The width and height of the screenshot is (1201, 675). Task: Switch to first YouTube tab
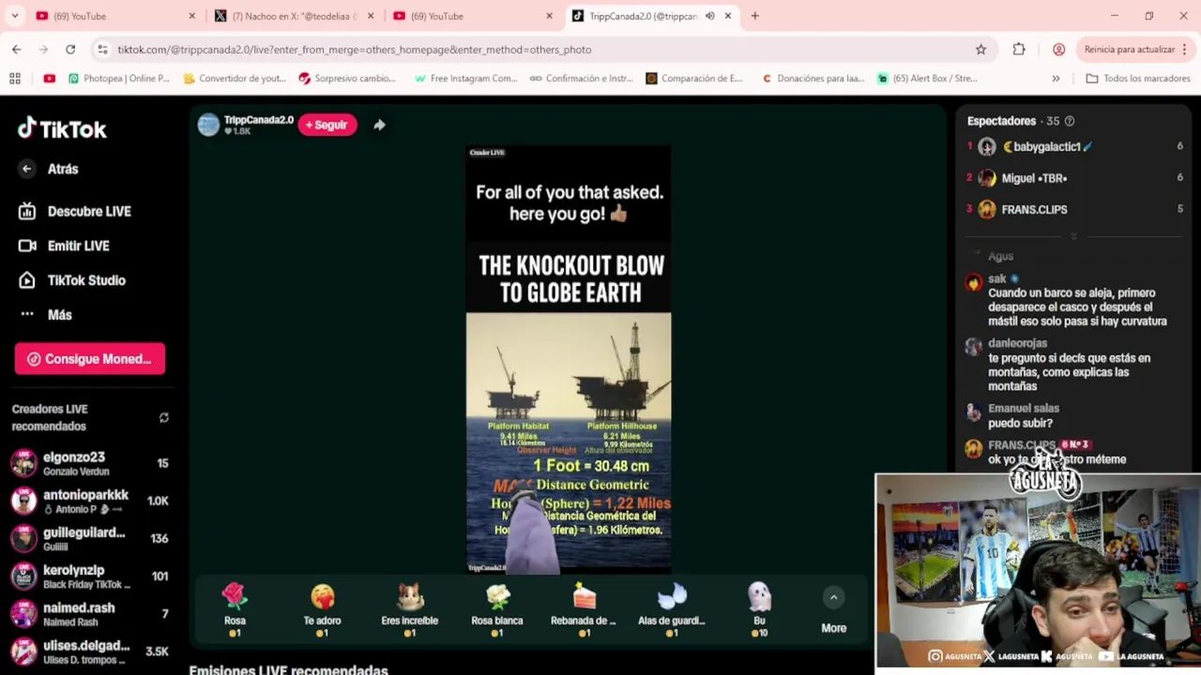coord(115,16)
